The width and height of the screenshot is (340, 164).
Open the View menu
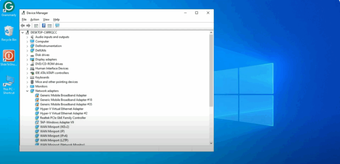(x=46, y=20)
